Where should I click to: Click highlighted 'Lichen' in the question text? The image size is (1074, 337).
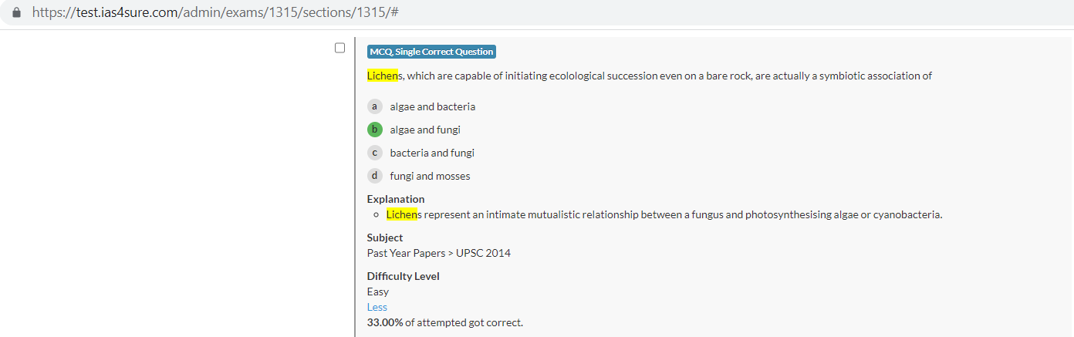(382, 76)
